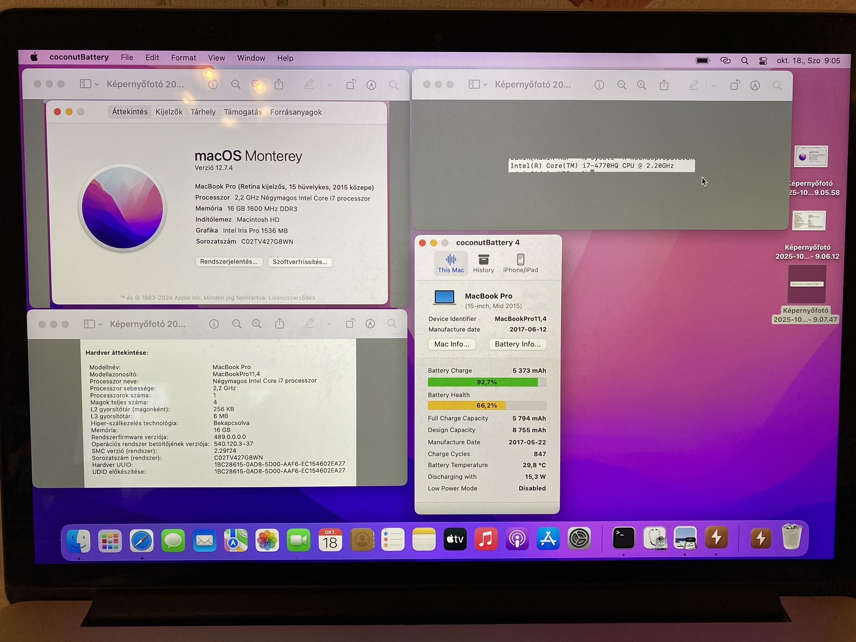Open the coconutBattery application menu

tap(79, 57)
